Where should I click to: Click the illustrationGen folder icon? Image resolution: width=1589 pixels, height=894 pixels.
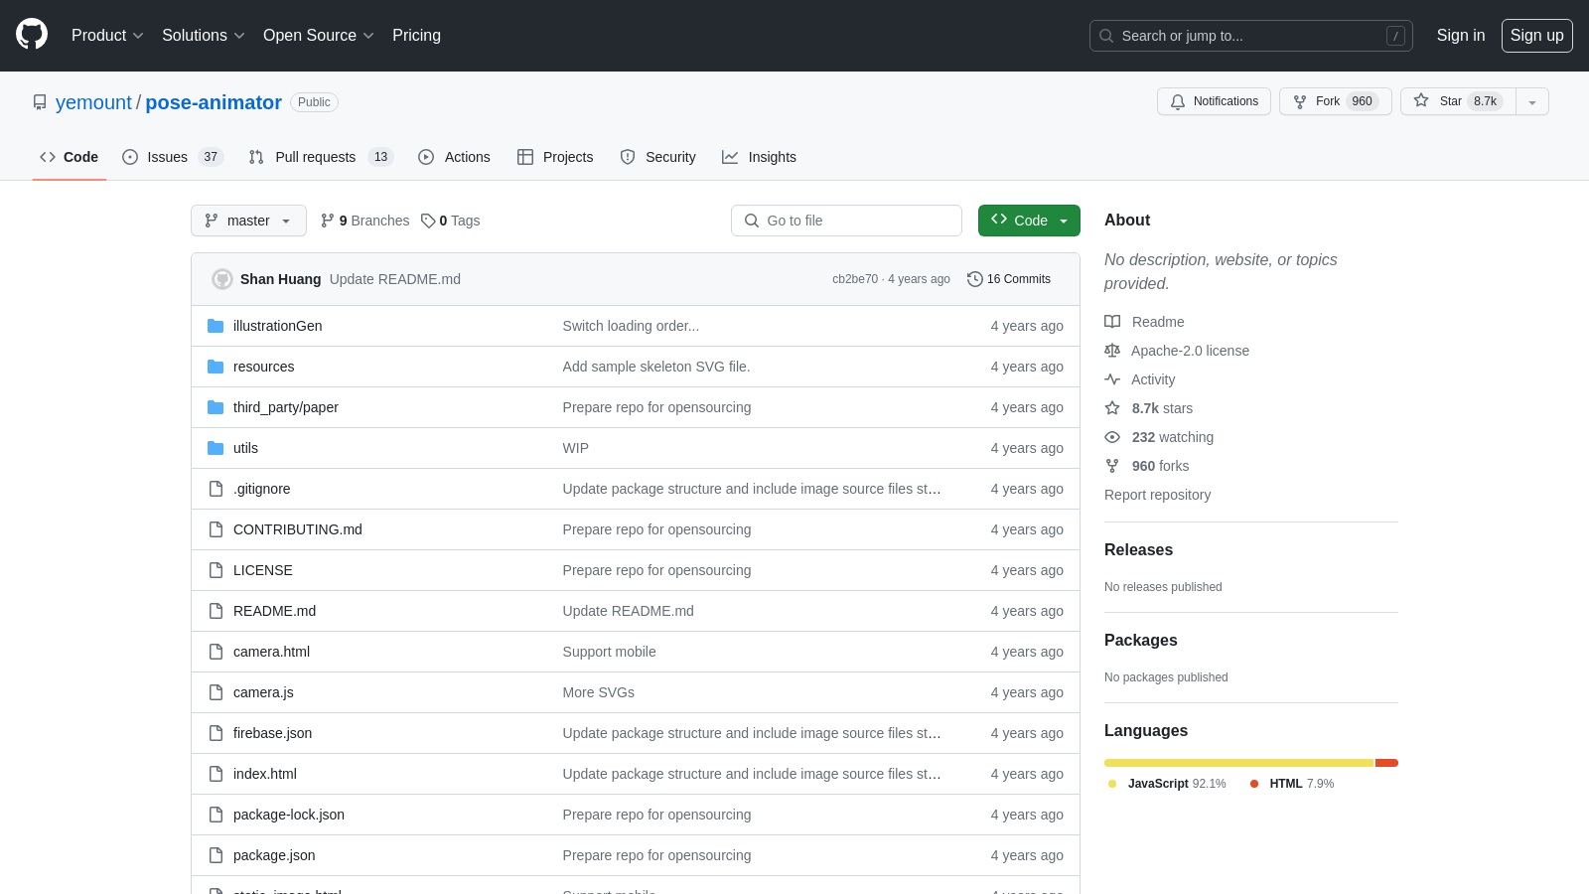(216, 326)
